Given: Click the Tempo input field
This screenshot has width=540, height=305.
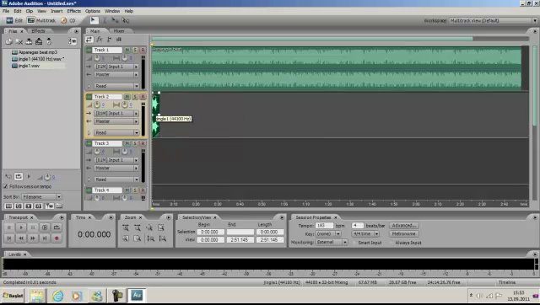Looking at the screenshot, I should 324,226.
